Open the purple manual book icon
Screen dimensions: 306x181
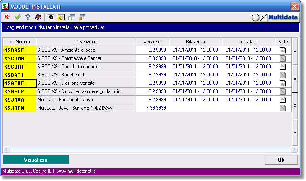click(38, 17)
